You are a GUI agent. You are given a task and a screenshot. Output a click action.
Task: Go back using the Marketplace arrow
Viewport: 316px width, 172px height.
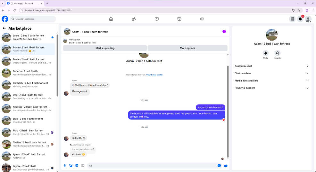[4, 28]
